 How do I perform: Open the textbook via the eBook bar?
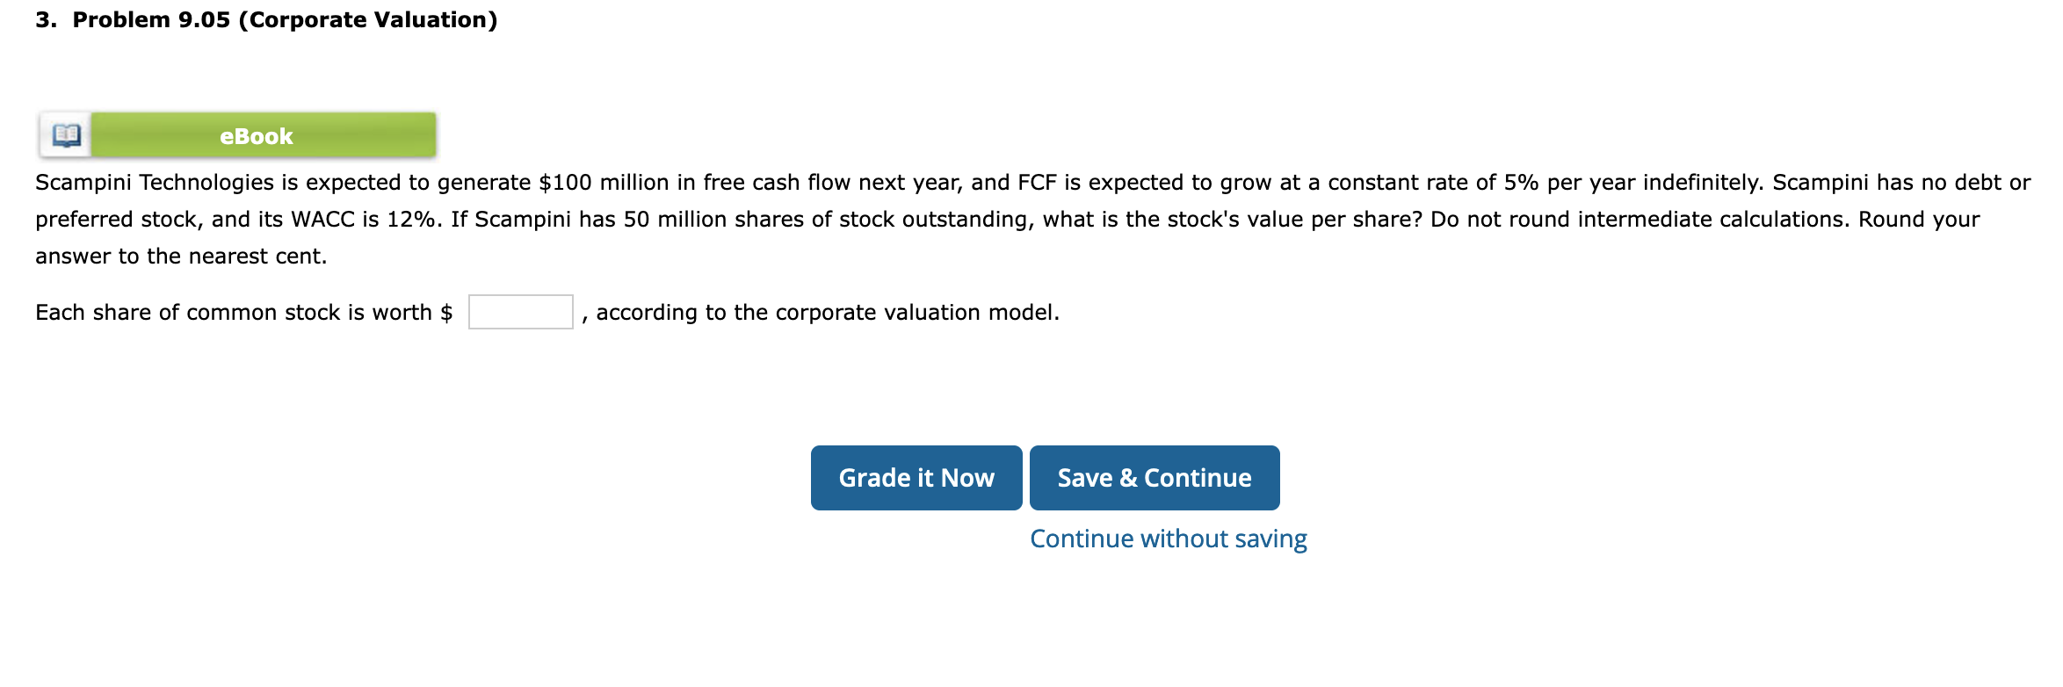tap(257, 134)
